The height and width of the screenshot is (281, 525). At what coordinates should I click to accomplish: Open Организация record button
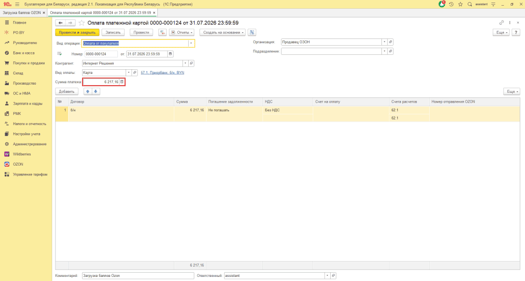coord(390,42)
